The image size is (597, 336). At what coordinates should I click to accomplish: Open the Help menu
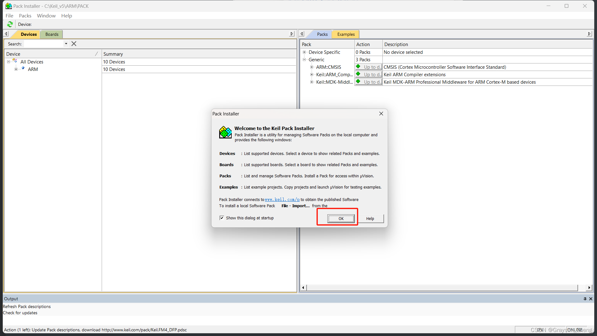click(67, 16)
